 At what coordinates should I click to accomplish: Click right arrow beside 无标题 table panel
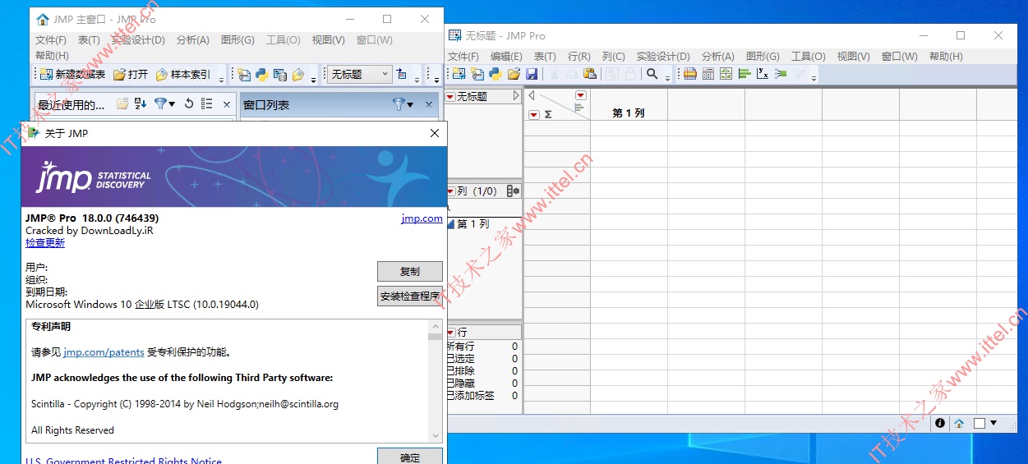pos(516,96)
